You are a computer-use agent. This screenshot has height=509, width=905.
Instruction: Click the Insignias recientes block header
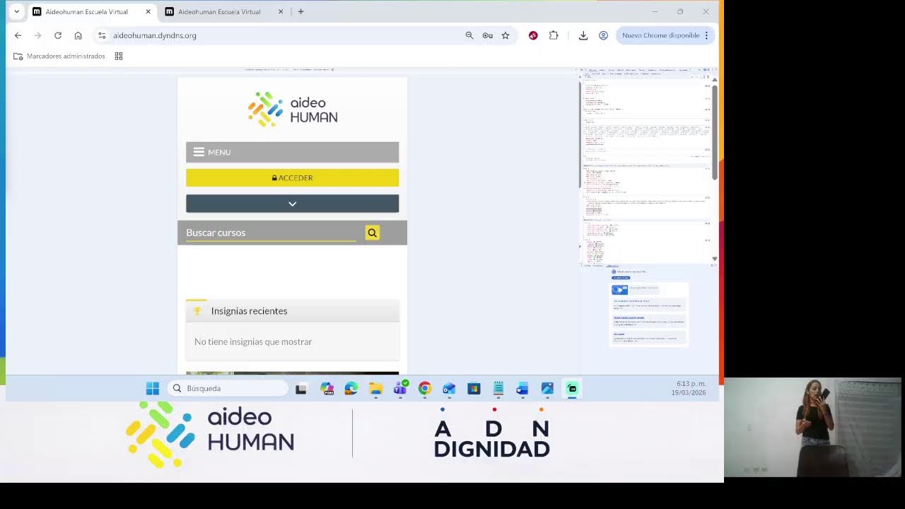292,311
